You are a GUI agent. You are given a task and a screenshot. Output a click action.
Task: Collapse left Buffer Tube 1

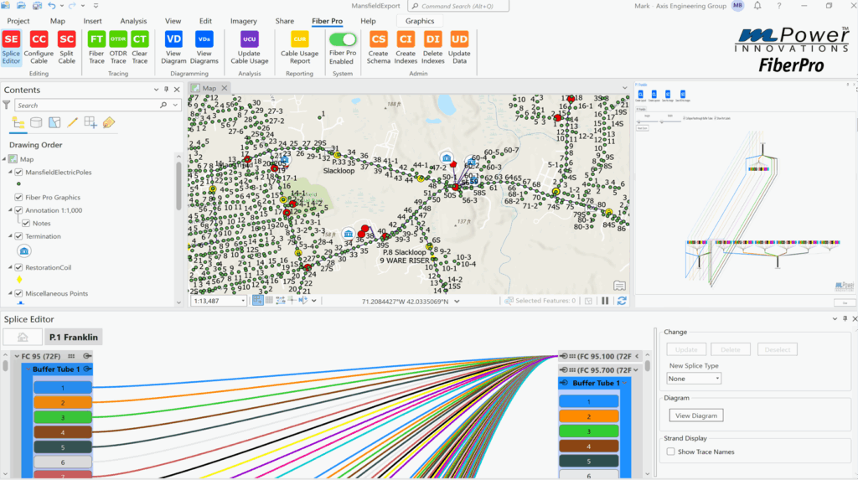pyautogui.click(x=28, y=369)
